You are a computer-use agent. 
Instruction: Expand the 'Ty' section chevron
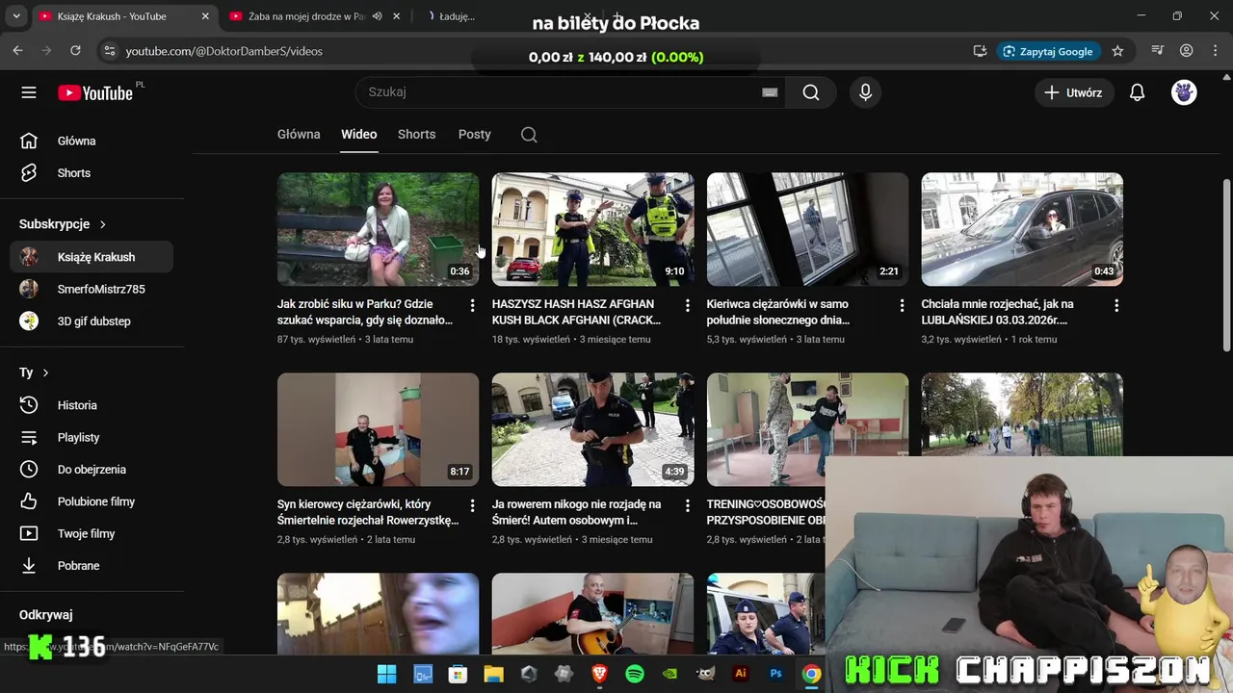click(45, 372)
